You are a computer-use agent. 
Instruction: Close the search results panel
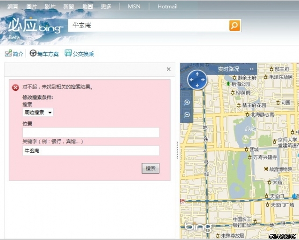point(169,69)
